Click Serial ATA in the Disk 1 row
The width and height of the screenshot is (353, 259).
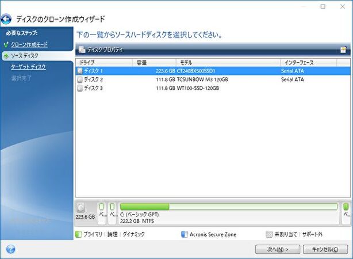(293, 71)
